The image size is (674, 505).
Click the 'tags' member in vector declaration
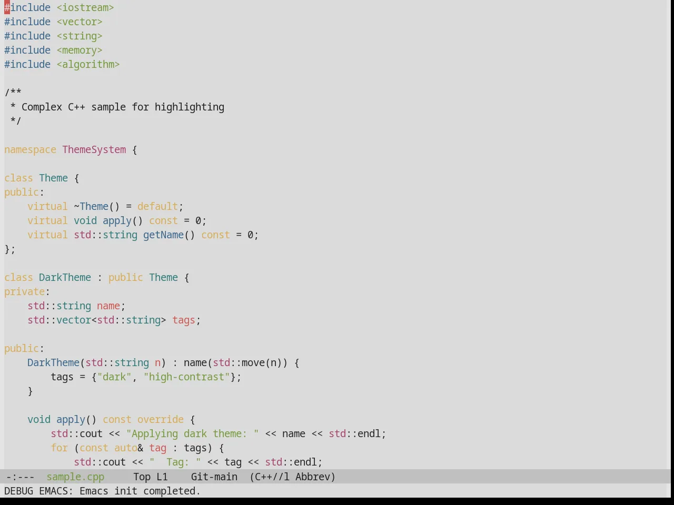pyautogui.click(x=184, y=320)
